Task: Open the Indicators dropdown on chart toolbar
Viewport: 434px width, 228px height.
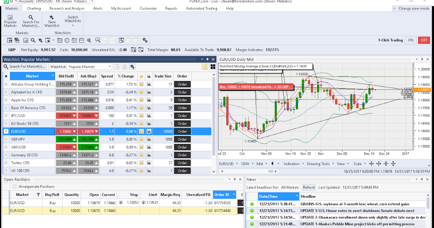Action: pos(294,164)
